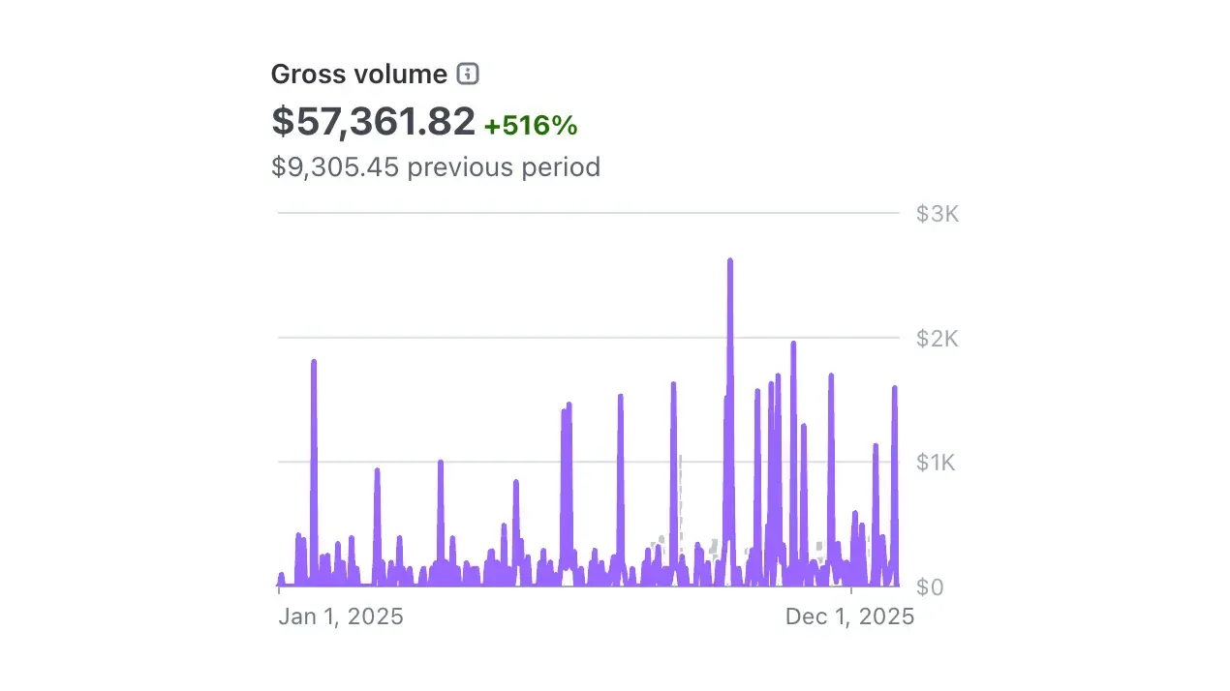Select the spike just left of Dec 1 label
The height and width of the screenshot is (691, 1230).
pos(830,416)
